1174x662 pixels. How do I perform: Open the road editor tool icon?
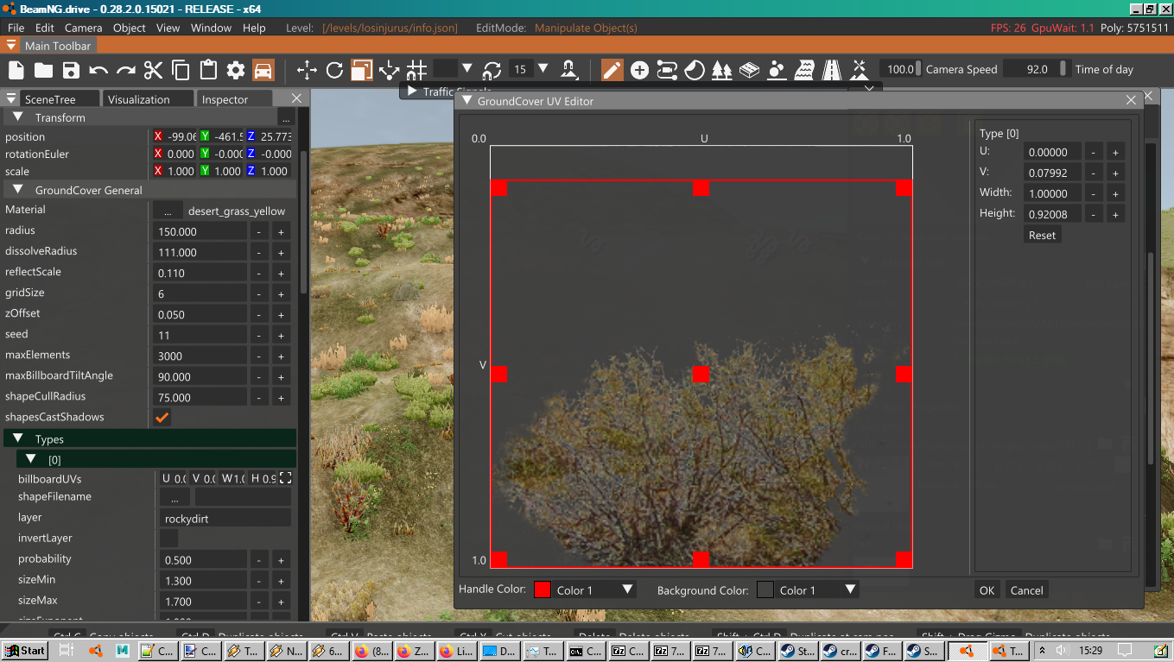click(832, 70)
